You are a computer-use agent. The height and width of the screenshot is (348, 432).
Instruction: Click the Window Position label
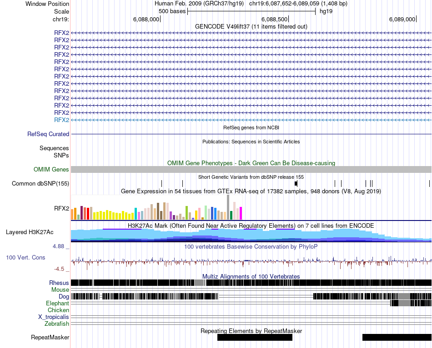(x=47, y=4)
